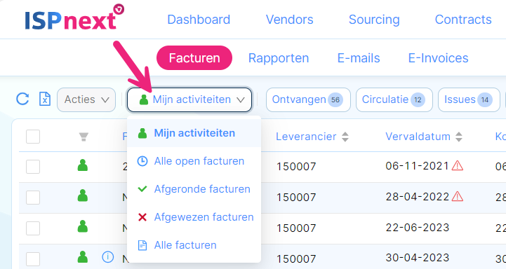The height and width of the screenshot is (269, 506).
Task: Check the checkbox for the 06-11-2021 row
Action: click(33, 167)
